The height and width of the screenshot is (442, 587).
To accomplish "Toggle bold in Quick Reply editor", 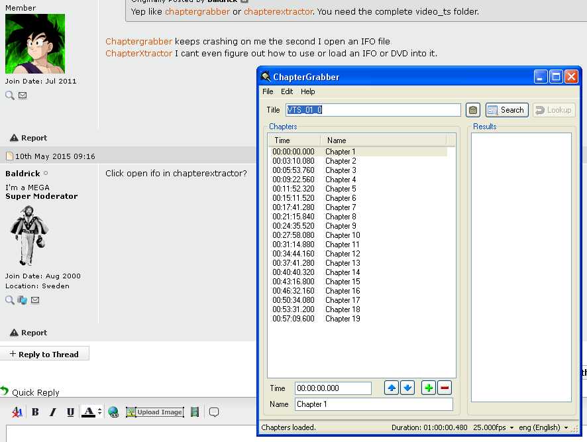I will click(x=35, y=412).
